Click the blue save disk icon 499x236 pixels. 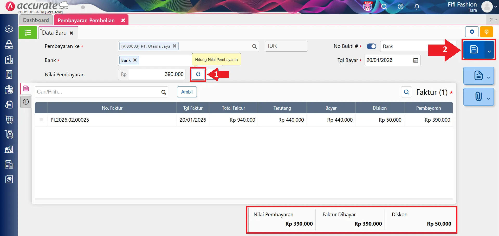474,49
